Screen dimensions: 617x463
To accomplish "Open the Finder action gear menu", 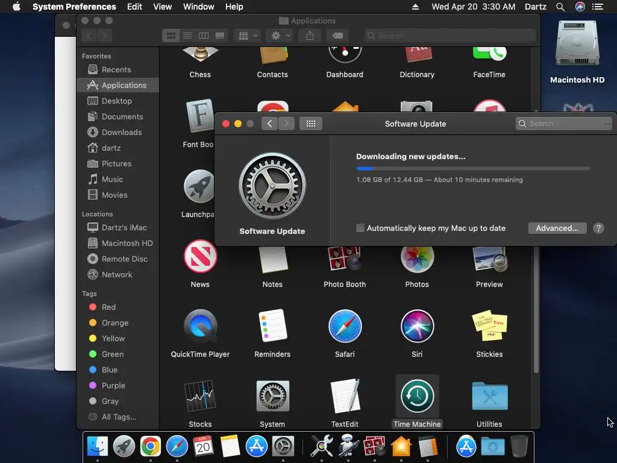I will [281, 36].
